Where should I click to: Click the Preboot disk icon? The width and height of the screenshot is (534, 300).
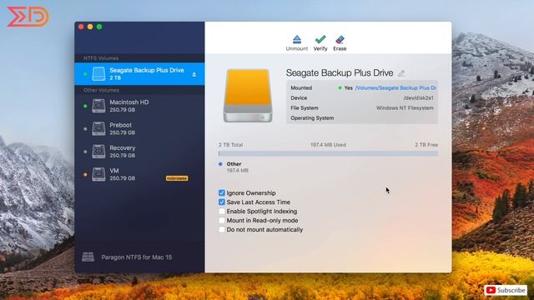pyautogui.click(x=98, y=128)
